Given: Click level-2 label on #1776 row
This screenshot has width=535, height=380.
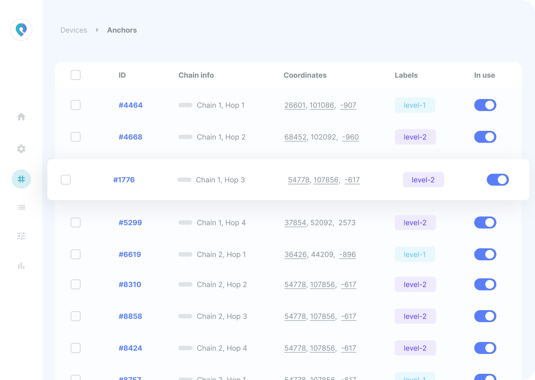Looking at the screenshot, I should (423, 180).
